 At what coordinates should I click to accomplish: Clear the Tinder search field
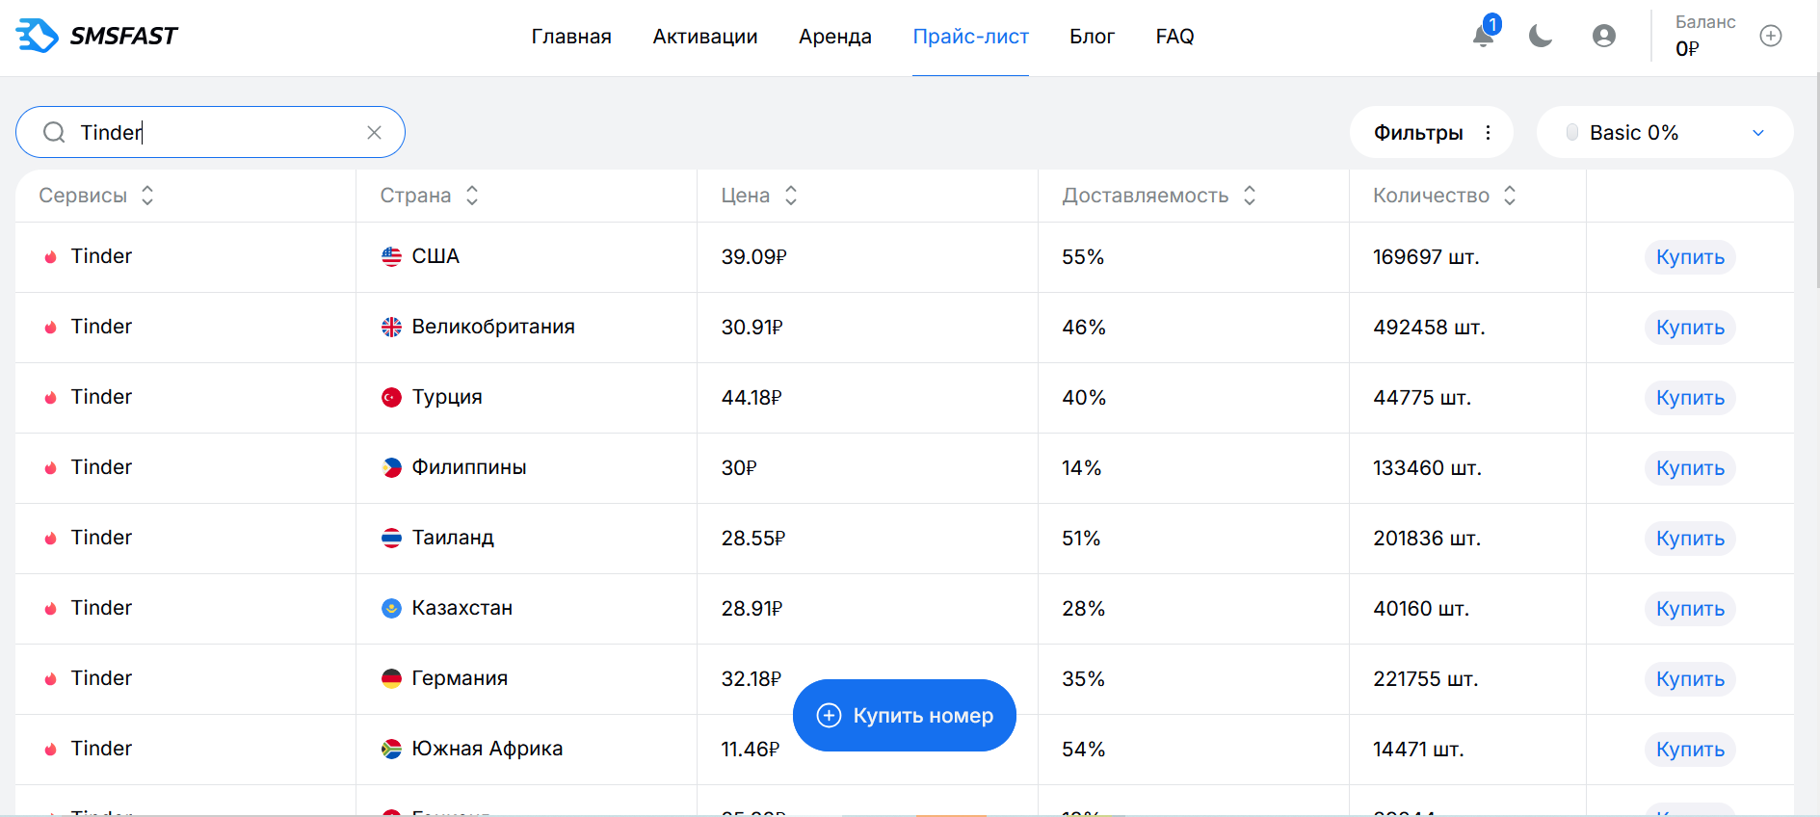tap(375, 132)
